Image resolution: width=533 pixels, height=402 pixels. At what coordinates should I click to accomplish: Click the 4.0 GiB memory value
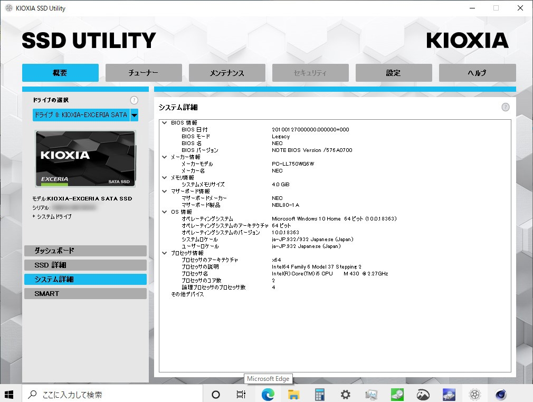281,185
